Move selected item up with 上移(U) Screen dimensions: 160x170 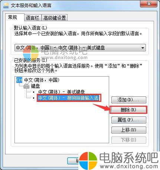(x=129, y=130)
